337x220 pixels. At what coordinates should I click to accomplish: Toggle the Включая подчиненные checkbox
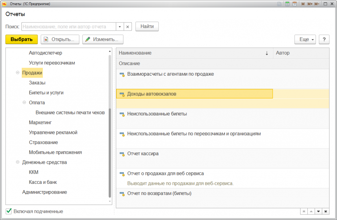click(x=9, y=211)
